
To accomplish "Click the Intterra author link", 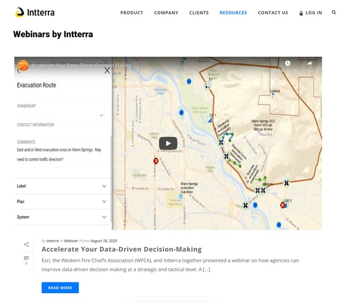I will coord(53,241).
